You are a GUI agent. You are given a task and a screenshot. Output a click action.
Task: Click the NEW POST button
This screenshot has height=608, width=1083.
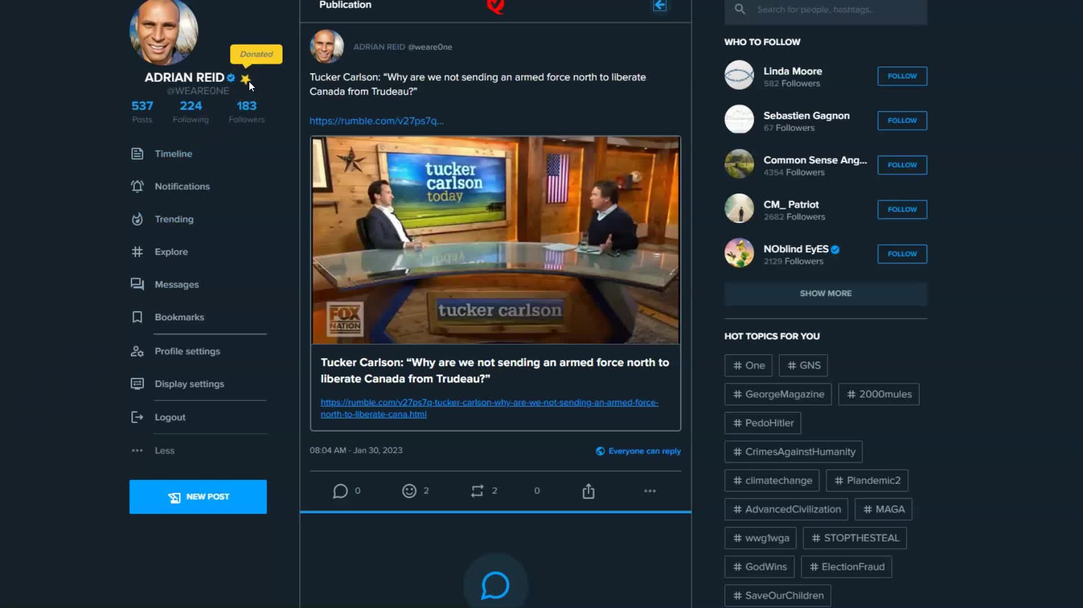pyautogui.click(x=198, y=497)
